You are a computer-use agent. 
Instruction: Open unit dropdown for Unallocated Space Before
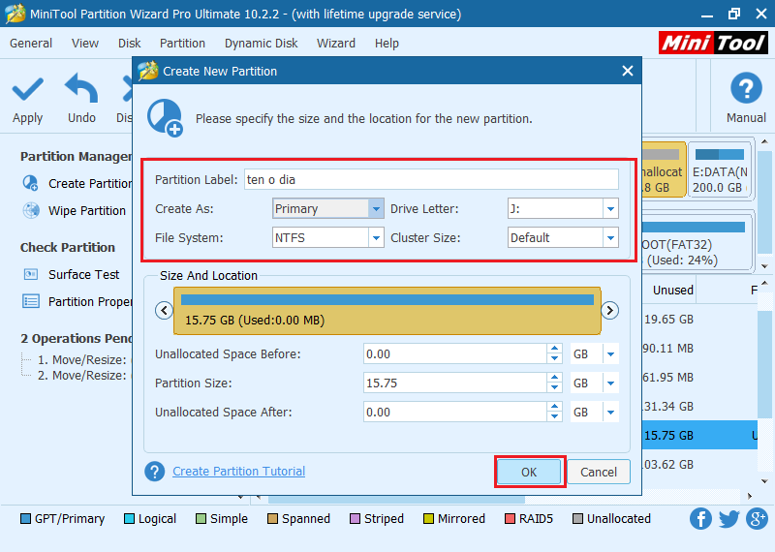tap(611, 354)
